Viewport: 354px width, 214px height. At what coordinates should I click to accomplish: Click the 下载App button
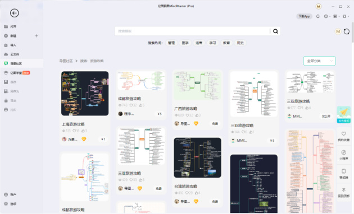(x=304, y=16)
